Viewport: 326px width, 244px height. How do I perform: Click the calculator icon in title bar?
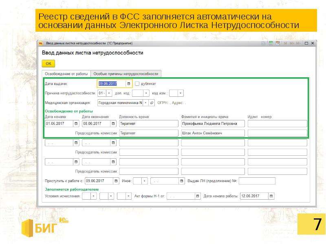point(271,43)
